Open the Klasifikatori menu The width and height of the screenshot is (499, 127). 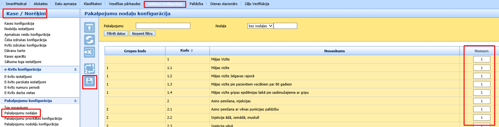point(93,4)
